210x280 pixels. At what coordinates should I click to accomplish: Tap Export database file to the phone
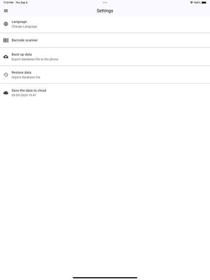[x=35, y=59]
